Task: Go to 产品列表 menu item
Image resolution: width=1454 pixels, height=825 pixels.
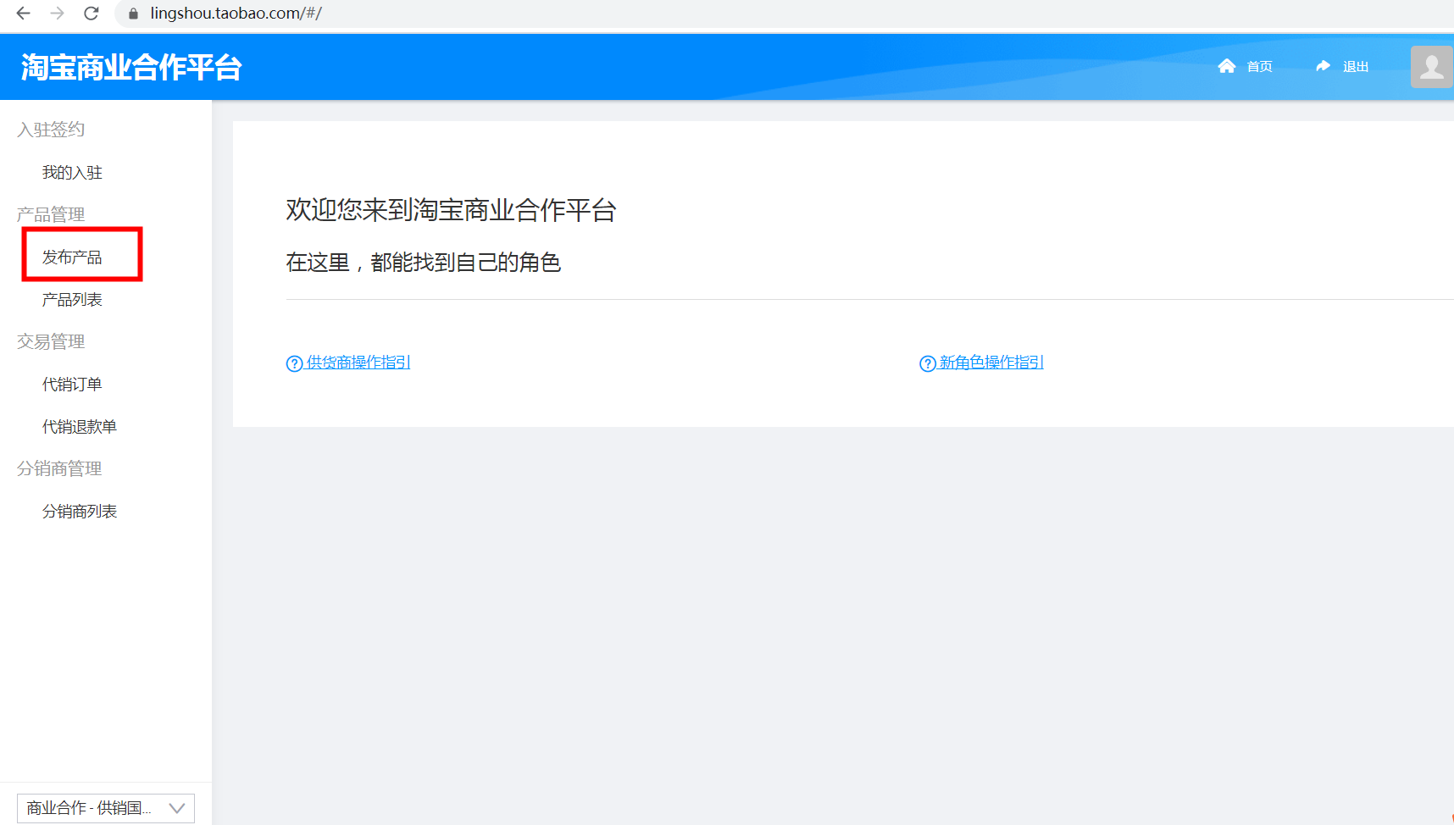Action: point(72,300)
